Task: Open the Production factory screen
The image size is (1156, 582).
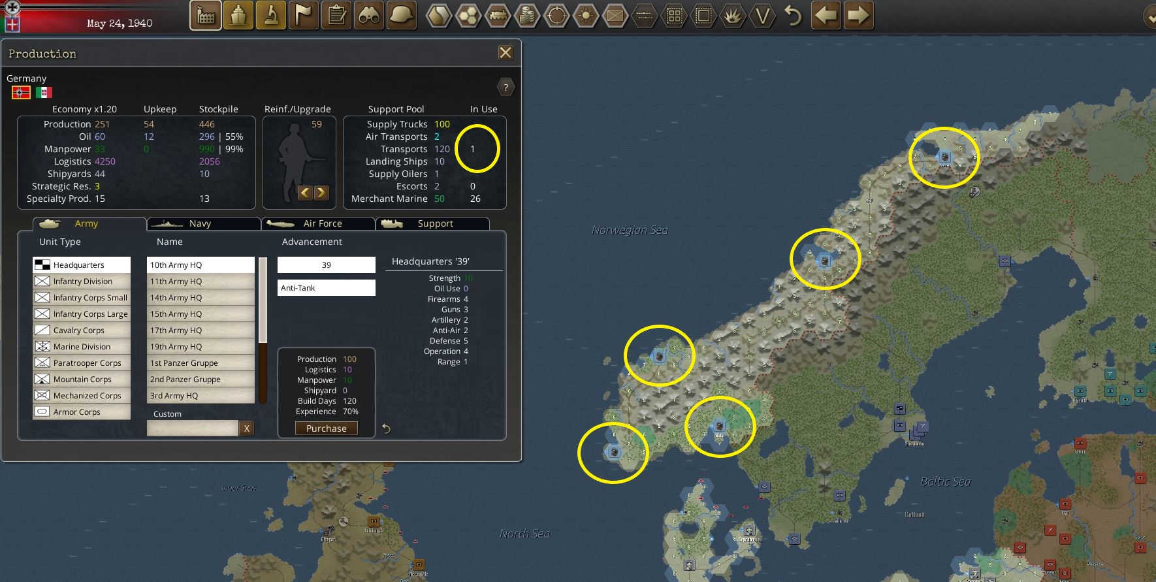Action: click(x=206, y=15)
